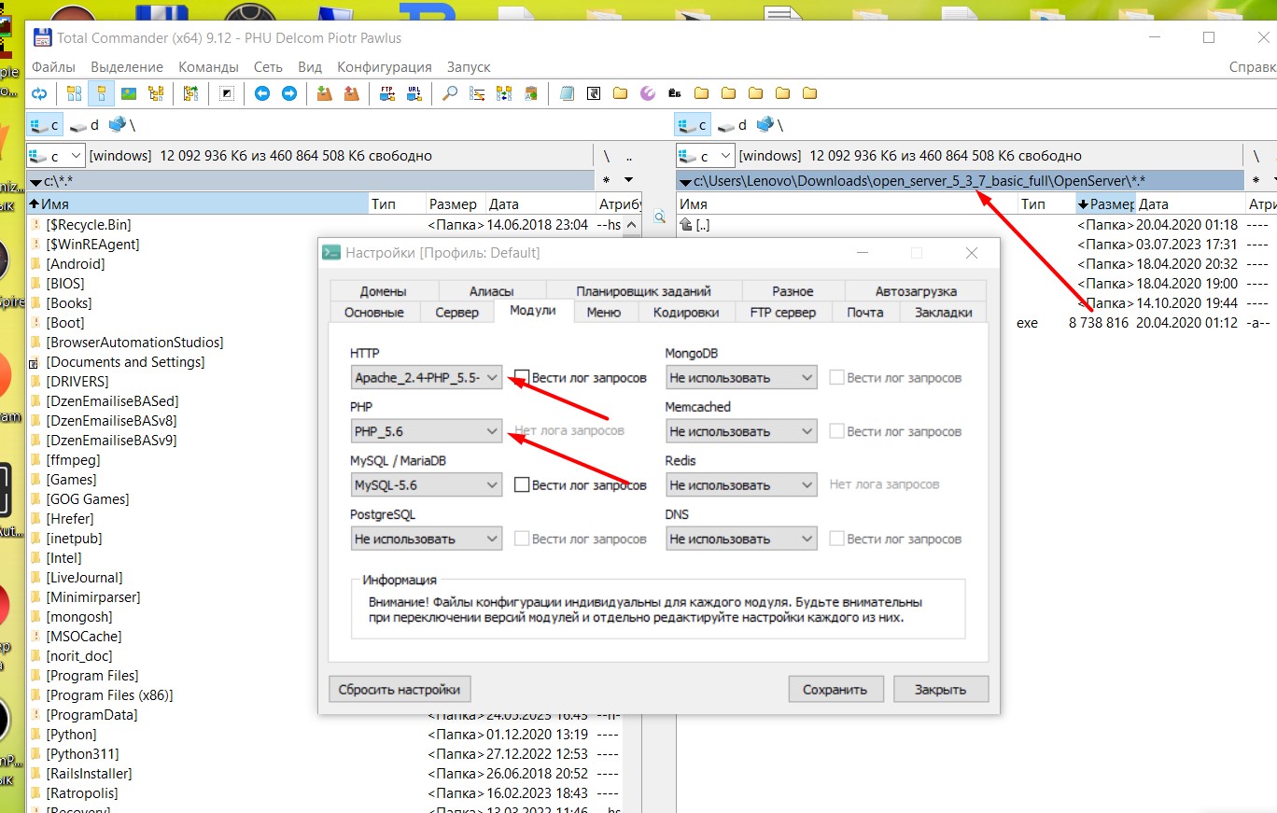Select the [Python311] folder row
The width and height of the screenshot is (1277, 813).
pos(82,754)
